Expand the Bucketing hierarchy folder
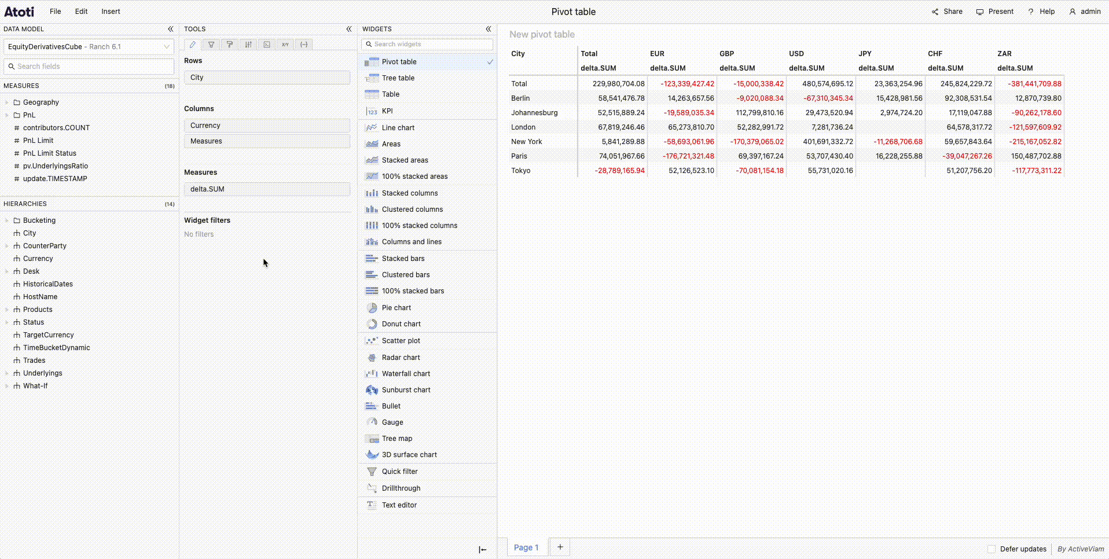1109x559 pixels. click(x=7, y=220)
